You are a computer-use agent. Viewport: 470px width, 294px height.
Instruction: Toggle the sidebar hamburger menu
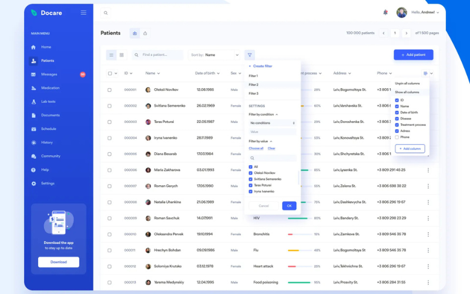pos(83,12)
